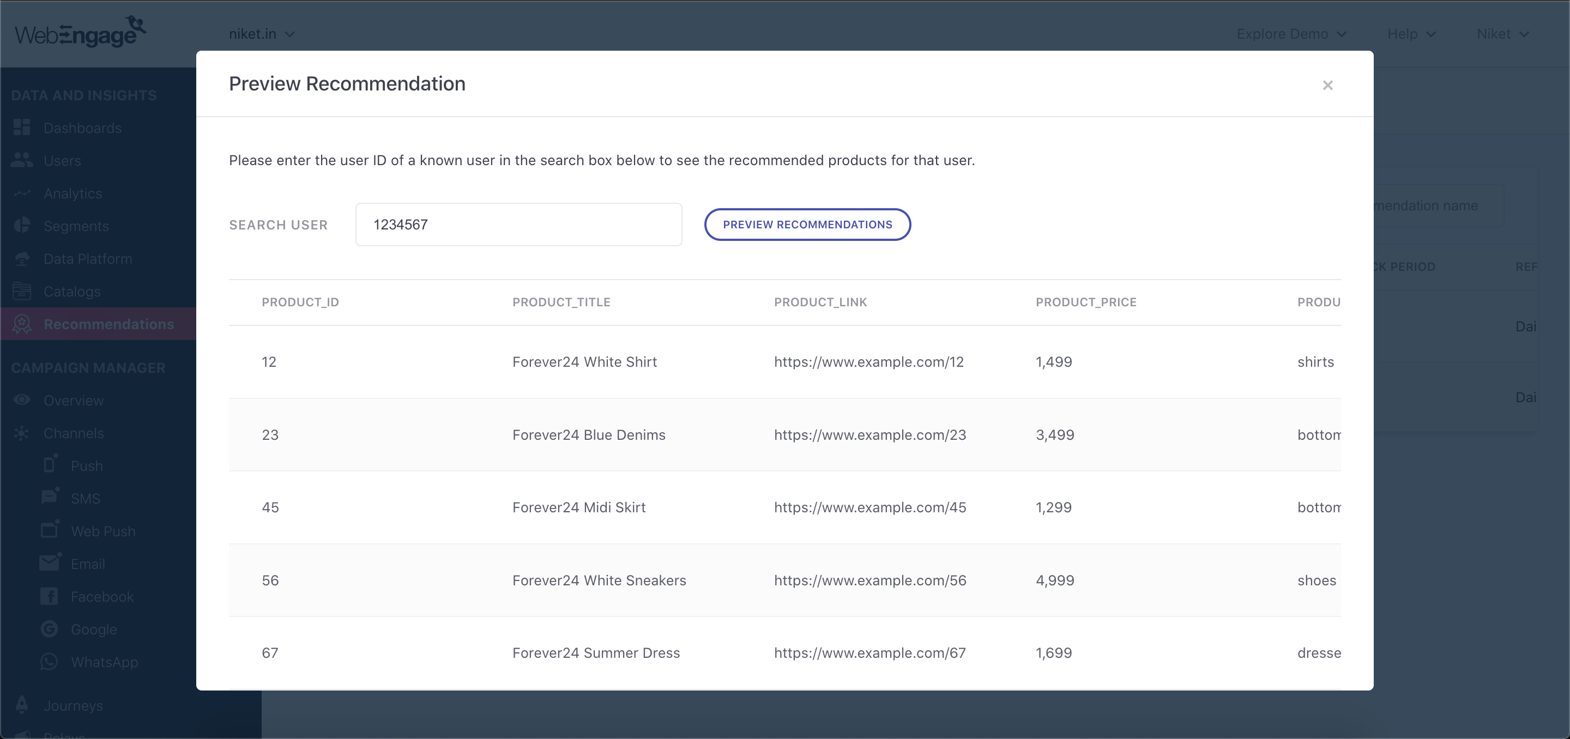Click the Users icon in sidebar
Image resolution: width=1570 pixels, height=739 pixels.
click(x=22, y=160)
